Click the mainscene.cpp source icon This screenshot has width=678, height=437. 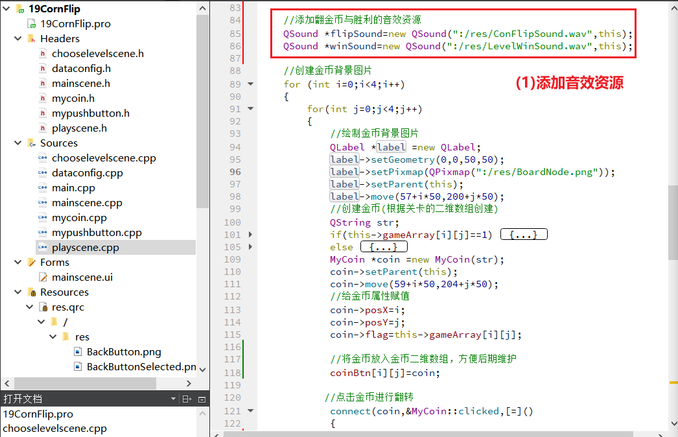pyautogui.click(x=42, y=202)
